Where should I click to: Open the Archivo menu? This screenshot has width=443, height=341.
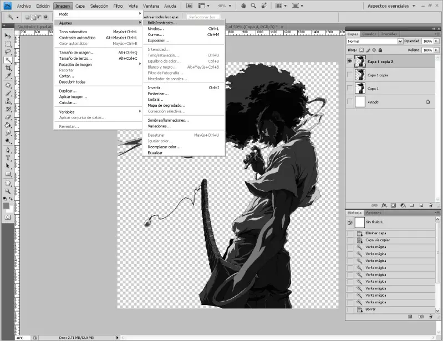click(24, 6)
